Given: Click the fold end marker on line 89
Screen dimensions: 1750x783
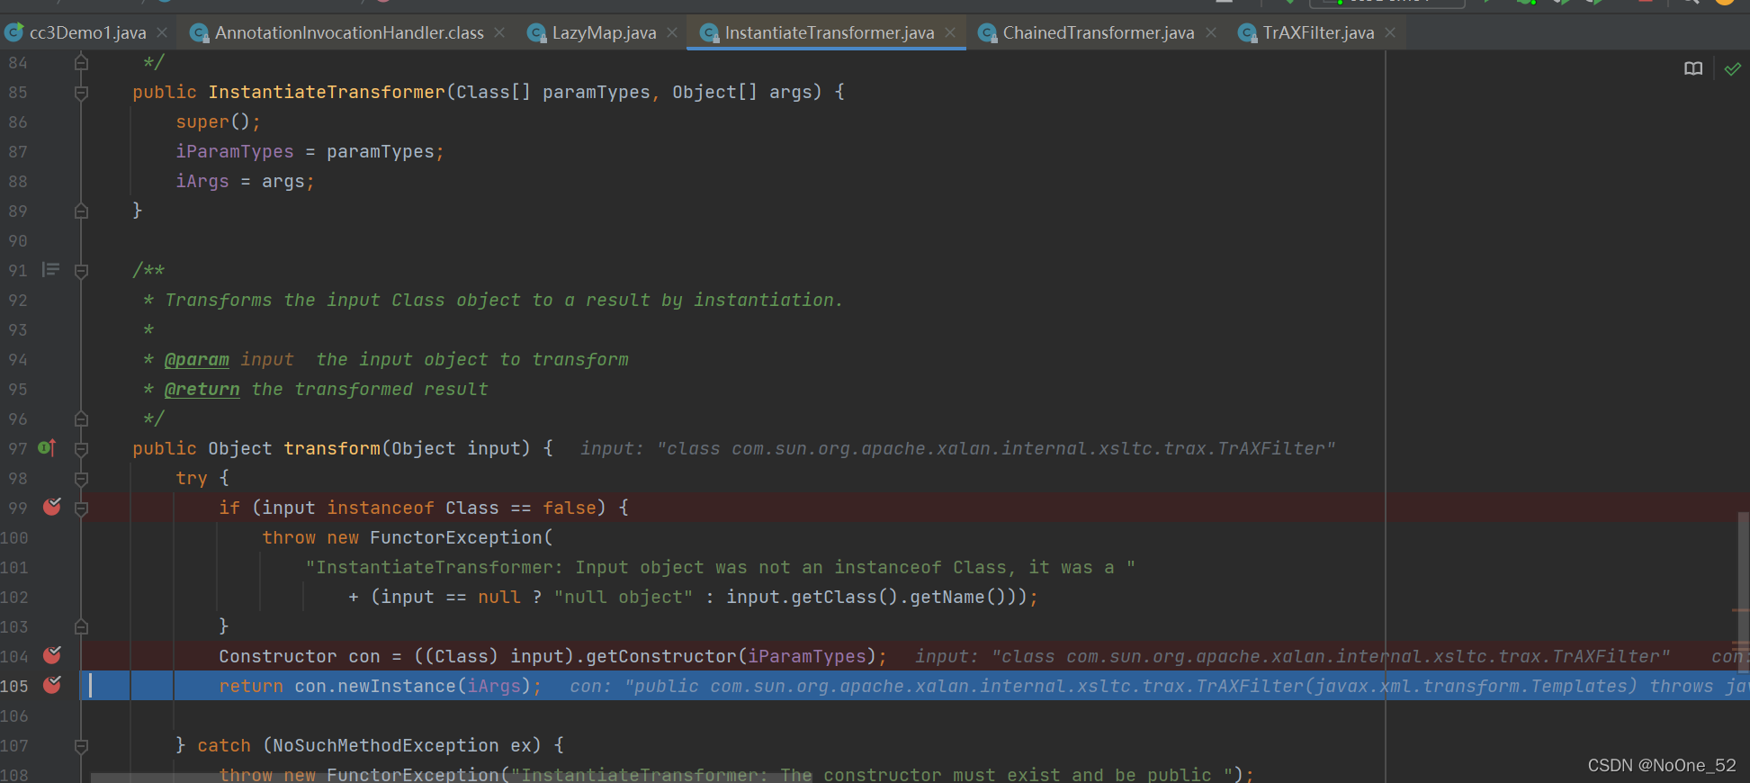Looking at the screenshot, I should pyautogui.click(x=81, y=211).
